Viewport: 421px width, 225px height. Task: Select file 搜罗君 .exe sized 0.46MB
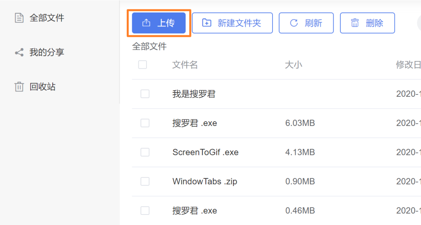pos(195,211)
